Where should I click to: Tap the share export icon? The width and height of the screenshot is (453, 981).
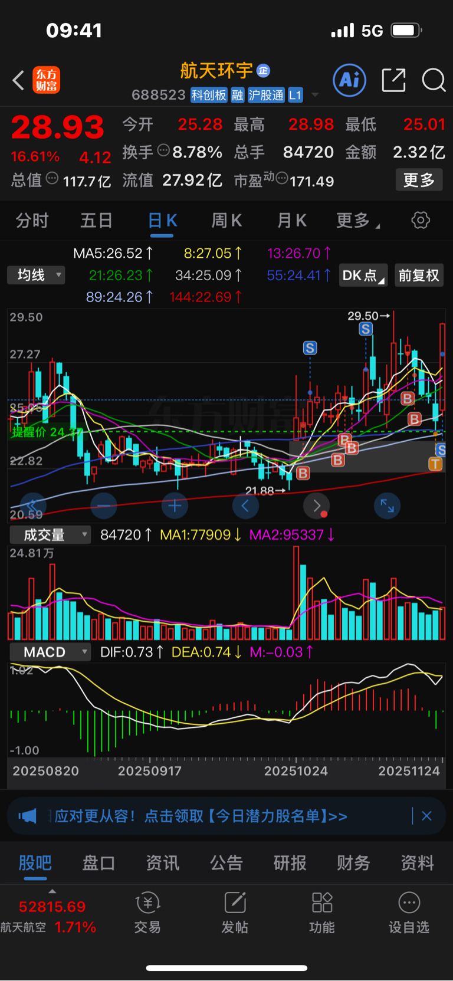point(393,80)
